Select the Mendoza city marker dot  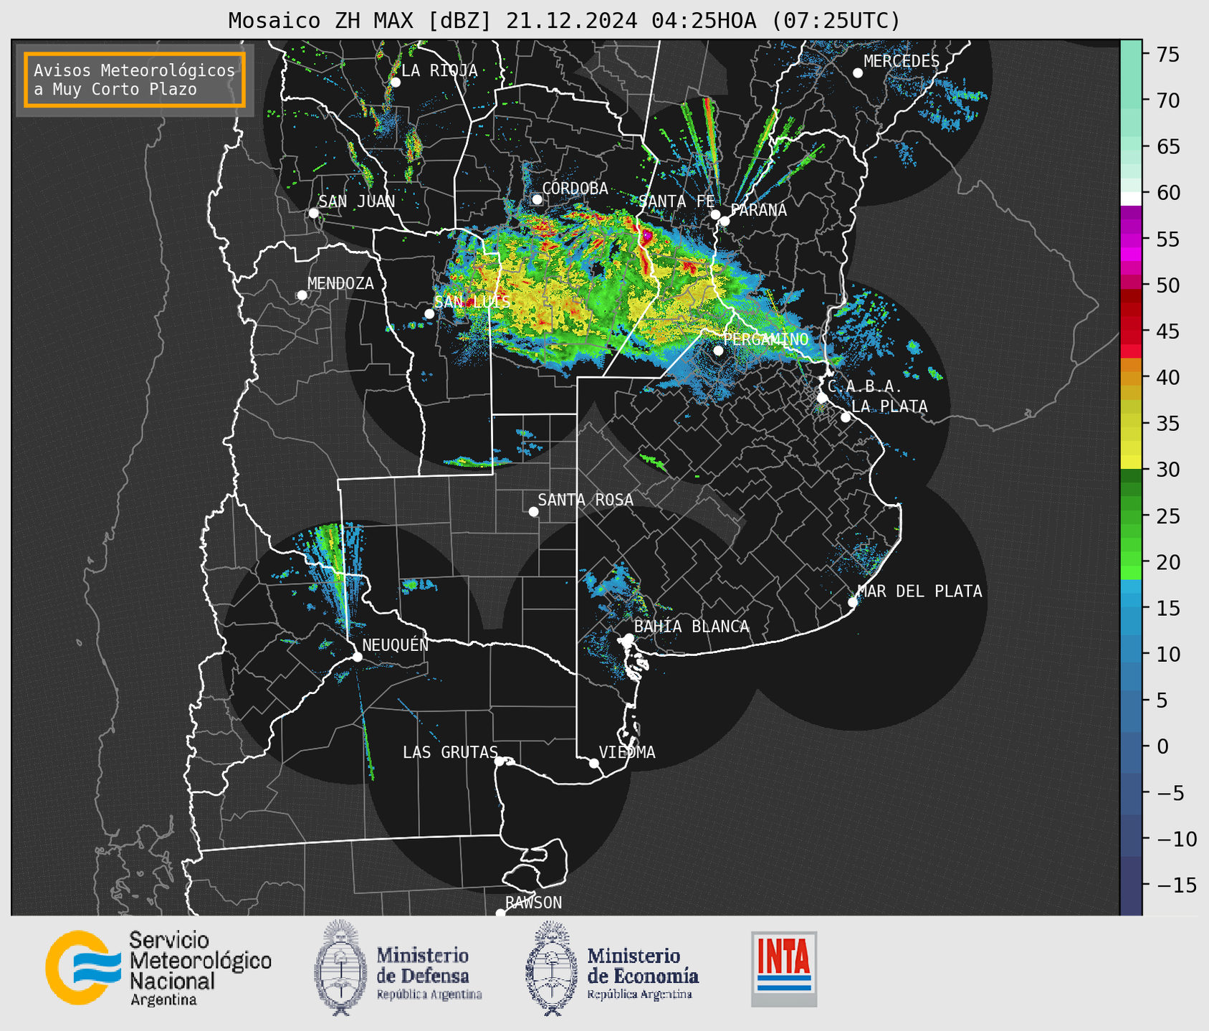302,295
